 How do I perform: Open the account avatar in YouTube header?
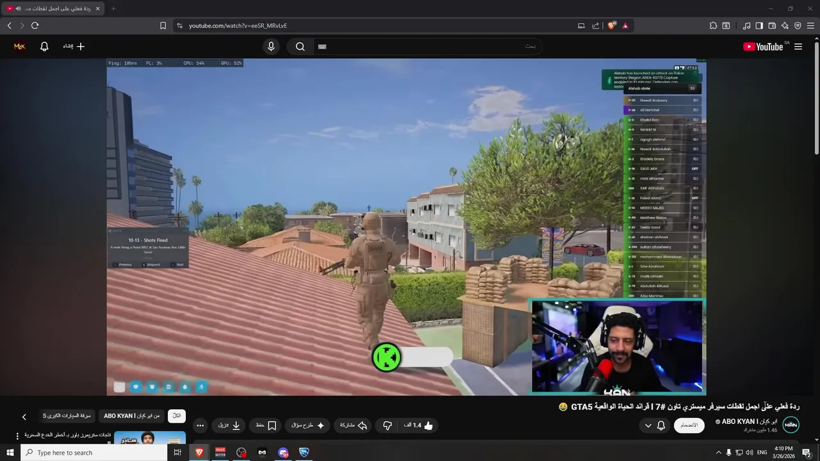(19, 46)
